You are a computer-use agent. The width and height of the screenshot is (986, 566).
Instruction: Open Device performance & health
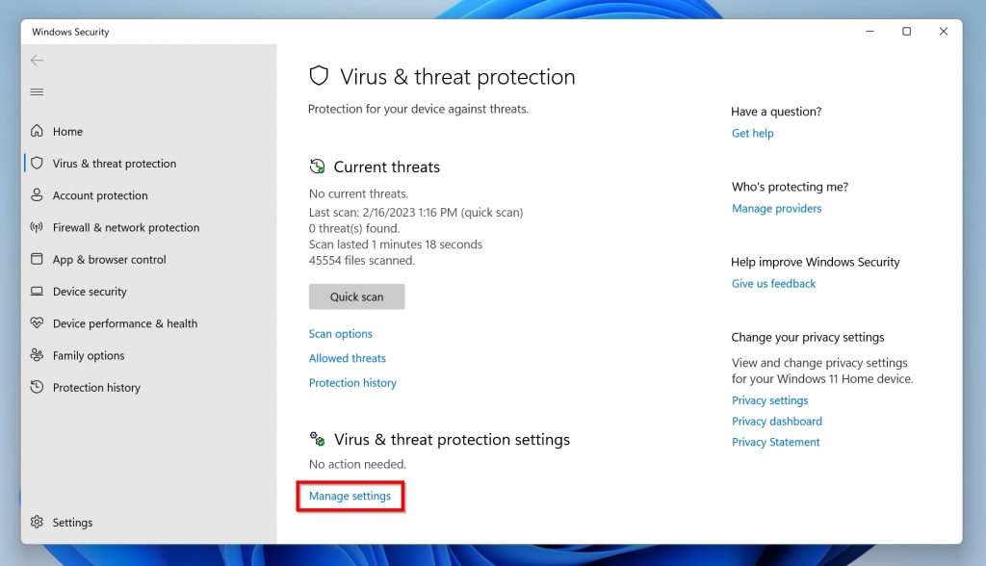126,323
